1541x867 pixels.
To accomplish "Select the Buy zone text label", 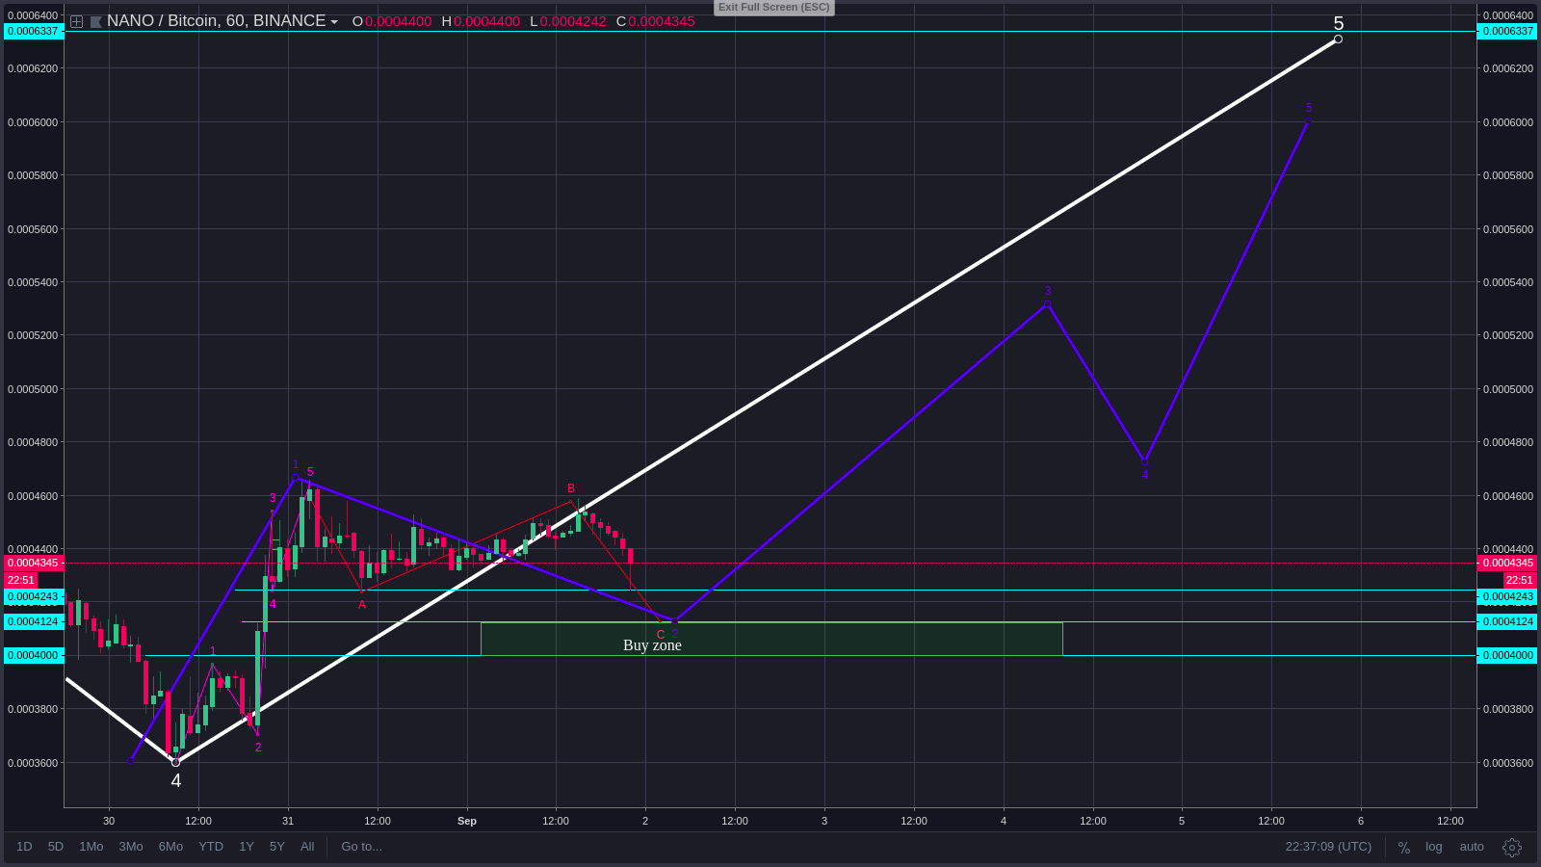I will tap(652, 645).
